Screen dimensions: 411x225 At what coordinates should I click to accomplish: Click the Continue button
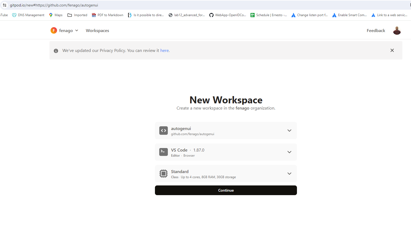click(x=226, y=190)
